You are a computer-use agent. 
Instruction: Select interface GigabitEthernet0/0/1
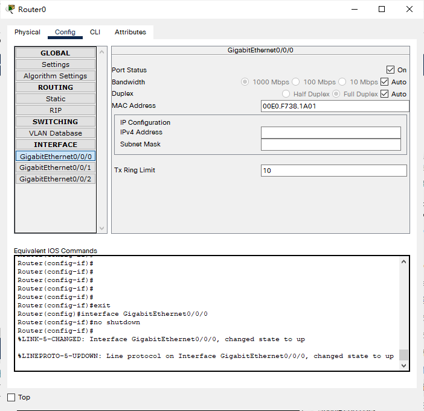click(56, 168)
